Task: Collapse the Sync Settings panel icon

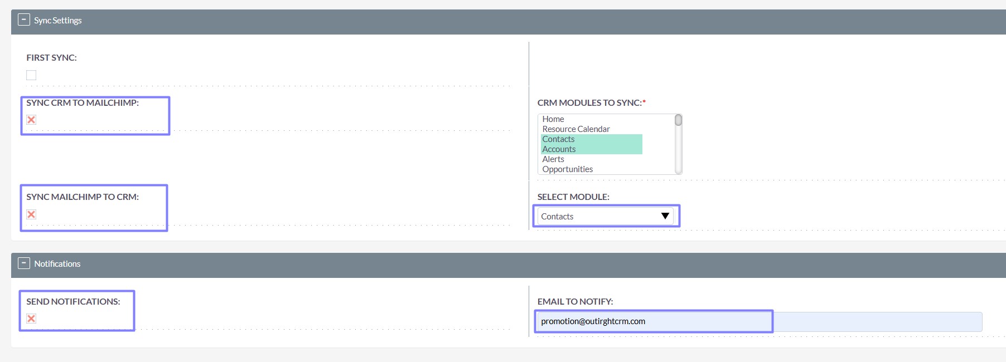Action: coord(24,20)
